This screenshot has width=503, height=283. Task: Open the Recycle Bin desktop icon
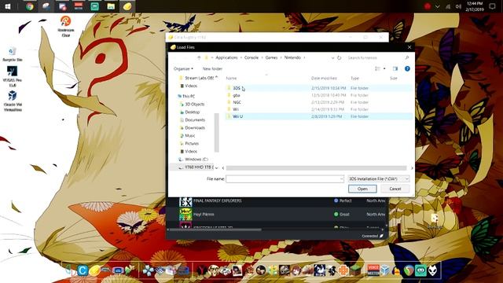click(x=13, y=53)
